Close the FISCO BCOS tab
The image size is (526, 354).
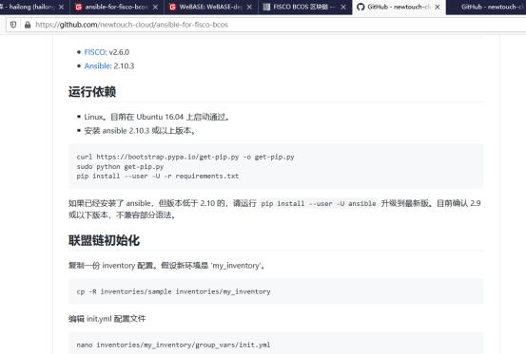(343, 7)
